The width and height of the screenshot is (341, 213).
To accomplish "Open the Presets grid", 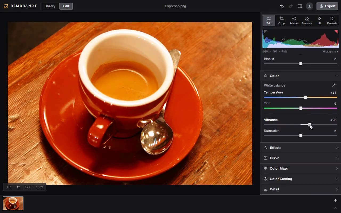I will tap(332, 21).
